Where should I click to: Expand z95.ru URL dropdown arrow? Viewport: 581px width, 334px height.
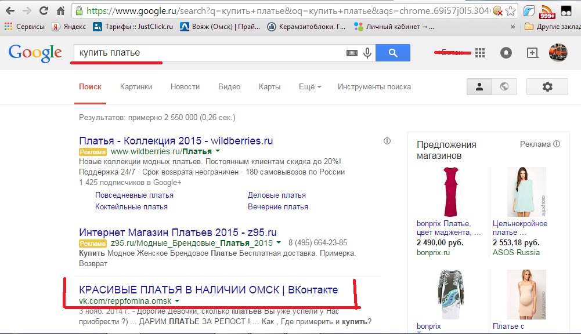pyautogui.click(x=279, y=243)
